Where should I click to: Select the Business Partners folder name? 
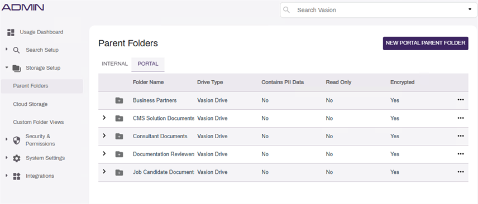point(155,100)
